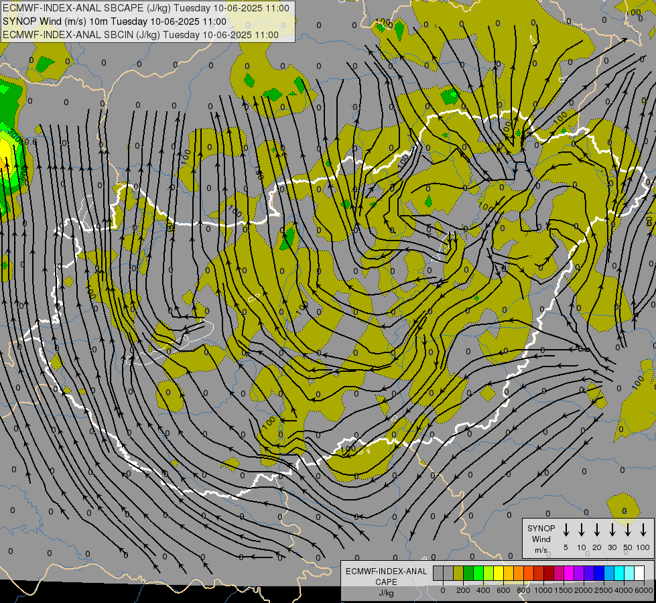Click the 4000 value under the colorbar

[624, 590]
